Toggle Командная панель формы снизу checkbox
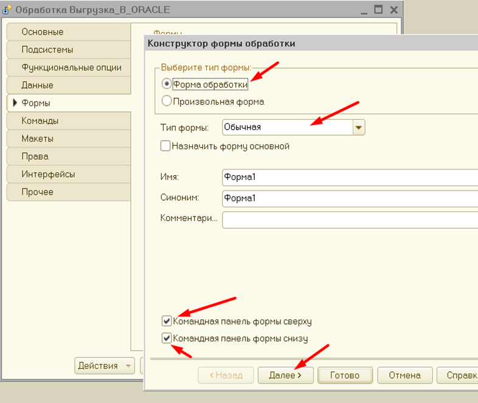Screen dimensions: 478x403 click(167, 338)
